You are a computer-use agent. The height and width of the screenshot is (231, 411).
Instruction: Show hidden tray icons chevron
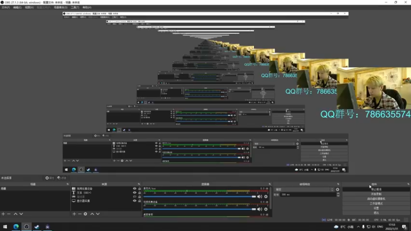tap(358, 227)
